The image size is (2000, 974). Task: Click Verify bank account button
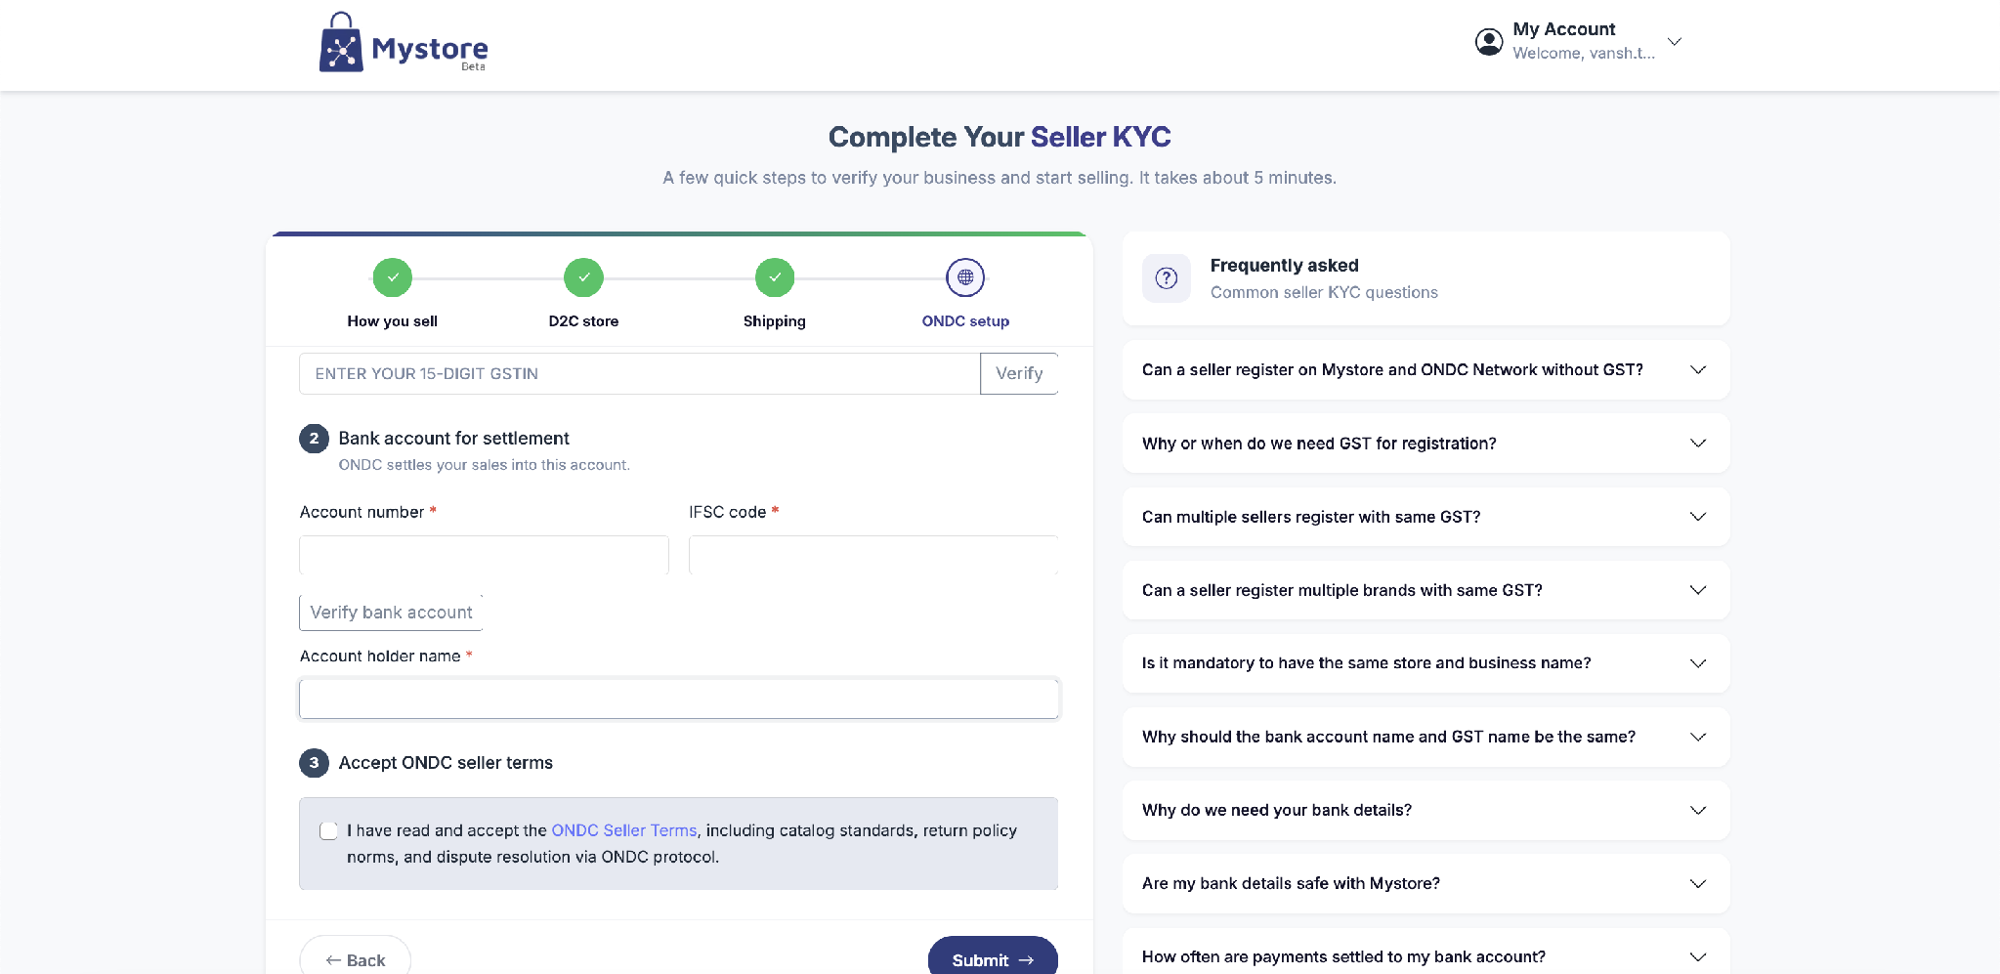pos(391,613)
